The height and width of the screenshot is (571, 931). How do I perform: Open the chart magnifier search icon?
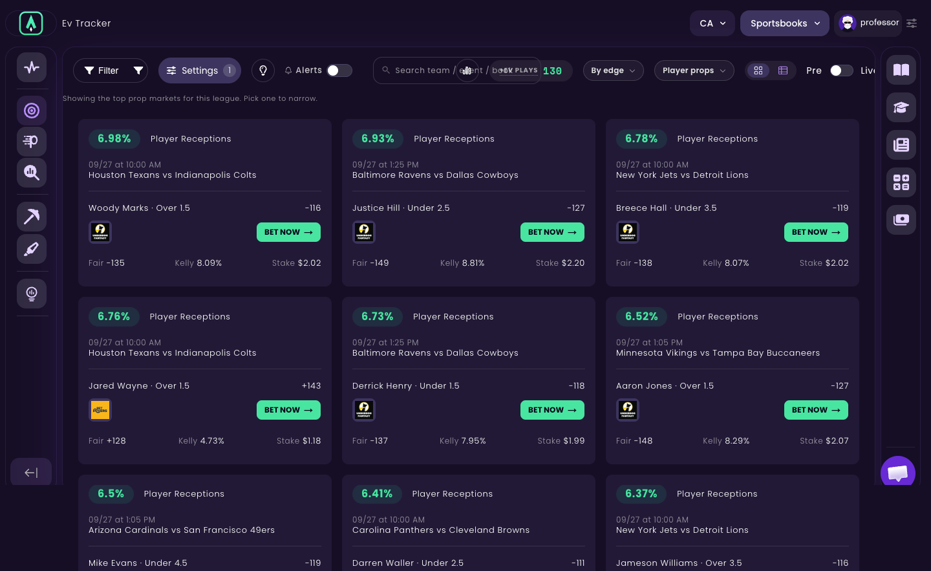coord(32,173)
